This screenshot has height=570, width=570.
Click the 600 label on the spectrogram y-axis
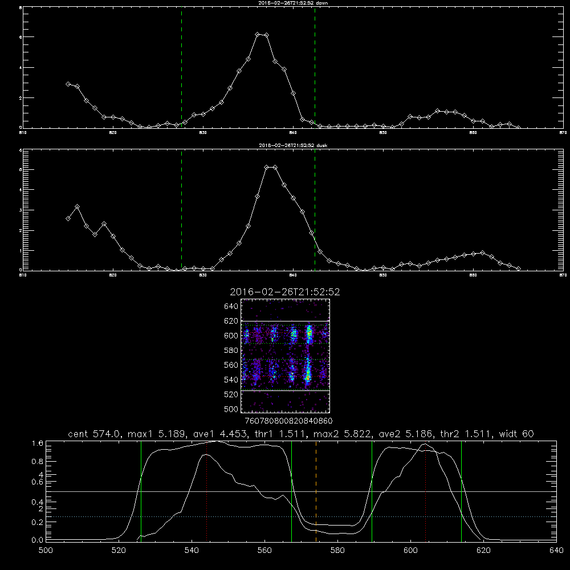coord(231,336)
